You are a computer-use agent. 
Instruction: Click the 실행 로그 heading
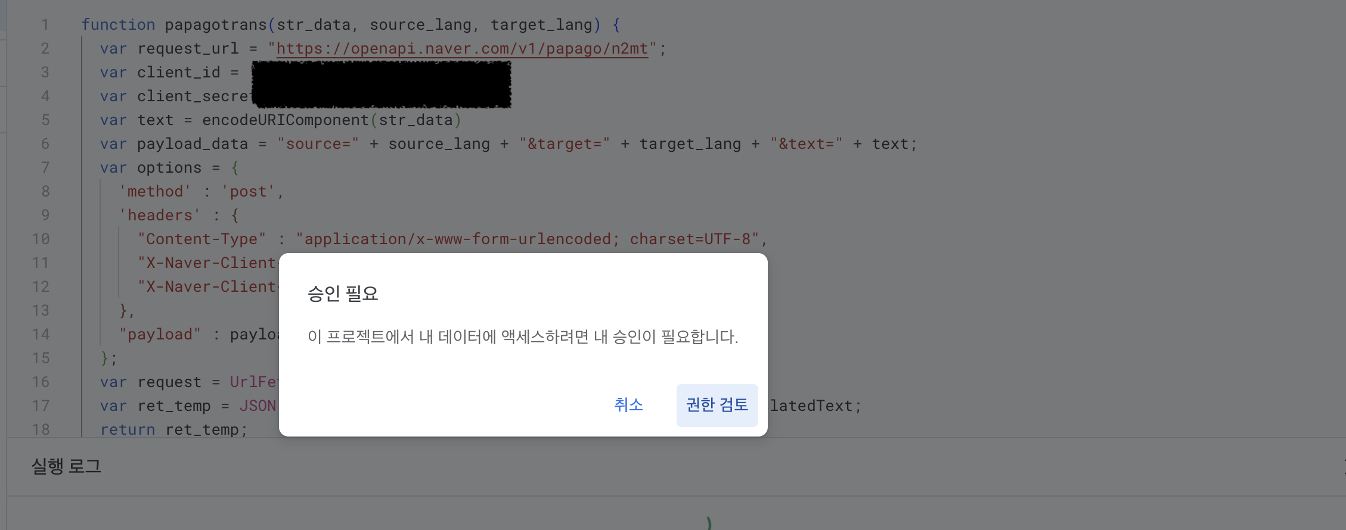pyautogui.click(x=66, y=466)
